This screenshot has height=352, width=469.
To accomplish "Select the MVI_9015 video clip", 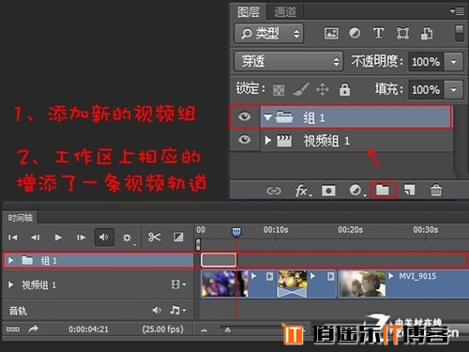I will pos(403,283).
